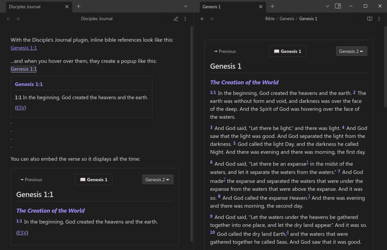Click the second Genesis 1:1 hover reference link
The width and height of the screenshot is (387, 250).
point(24,69)
